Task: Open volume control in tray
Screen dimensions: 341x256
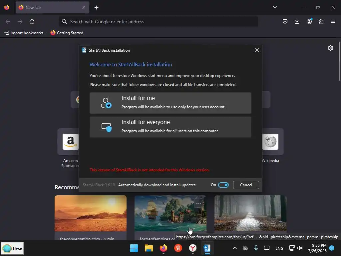Action: pos(300,248)
